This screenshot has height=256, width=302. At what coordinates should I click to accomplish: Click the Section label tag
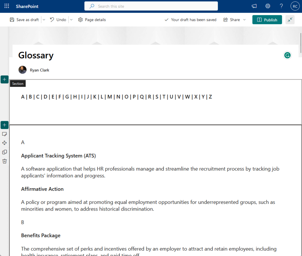[x=18, y=84]
